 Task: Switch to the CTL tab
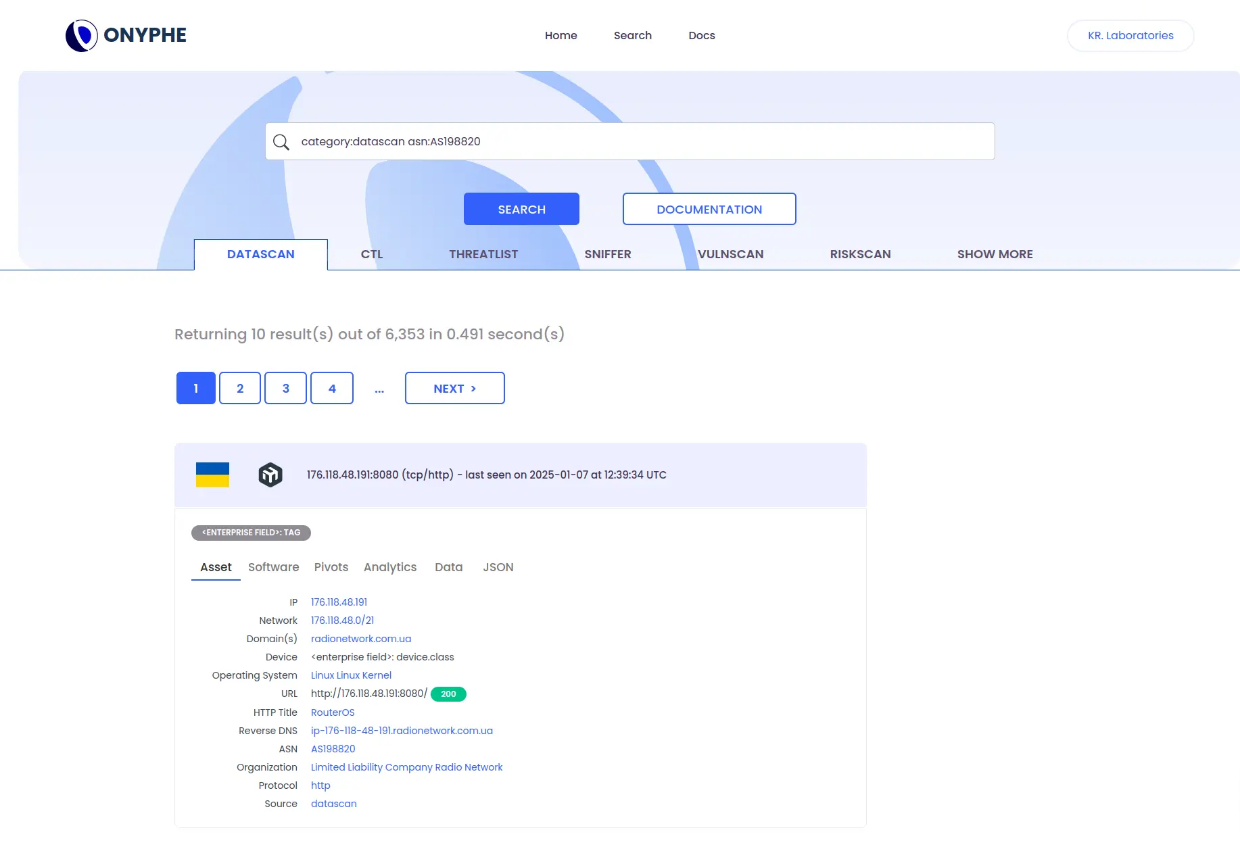(372, 254)
